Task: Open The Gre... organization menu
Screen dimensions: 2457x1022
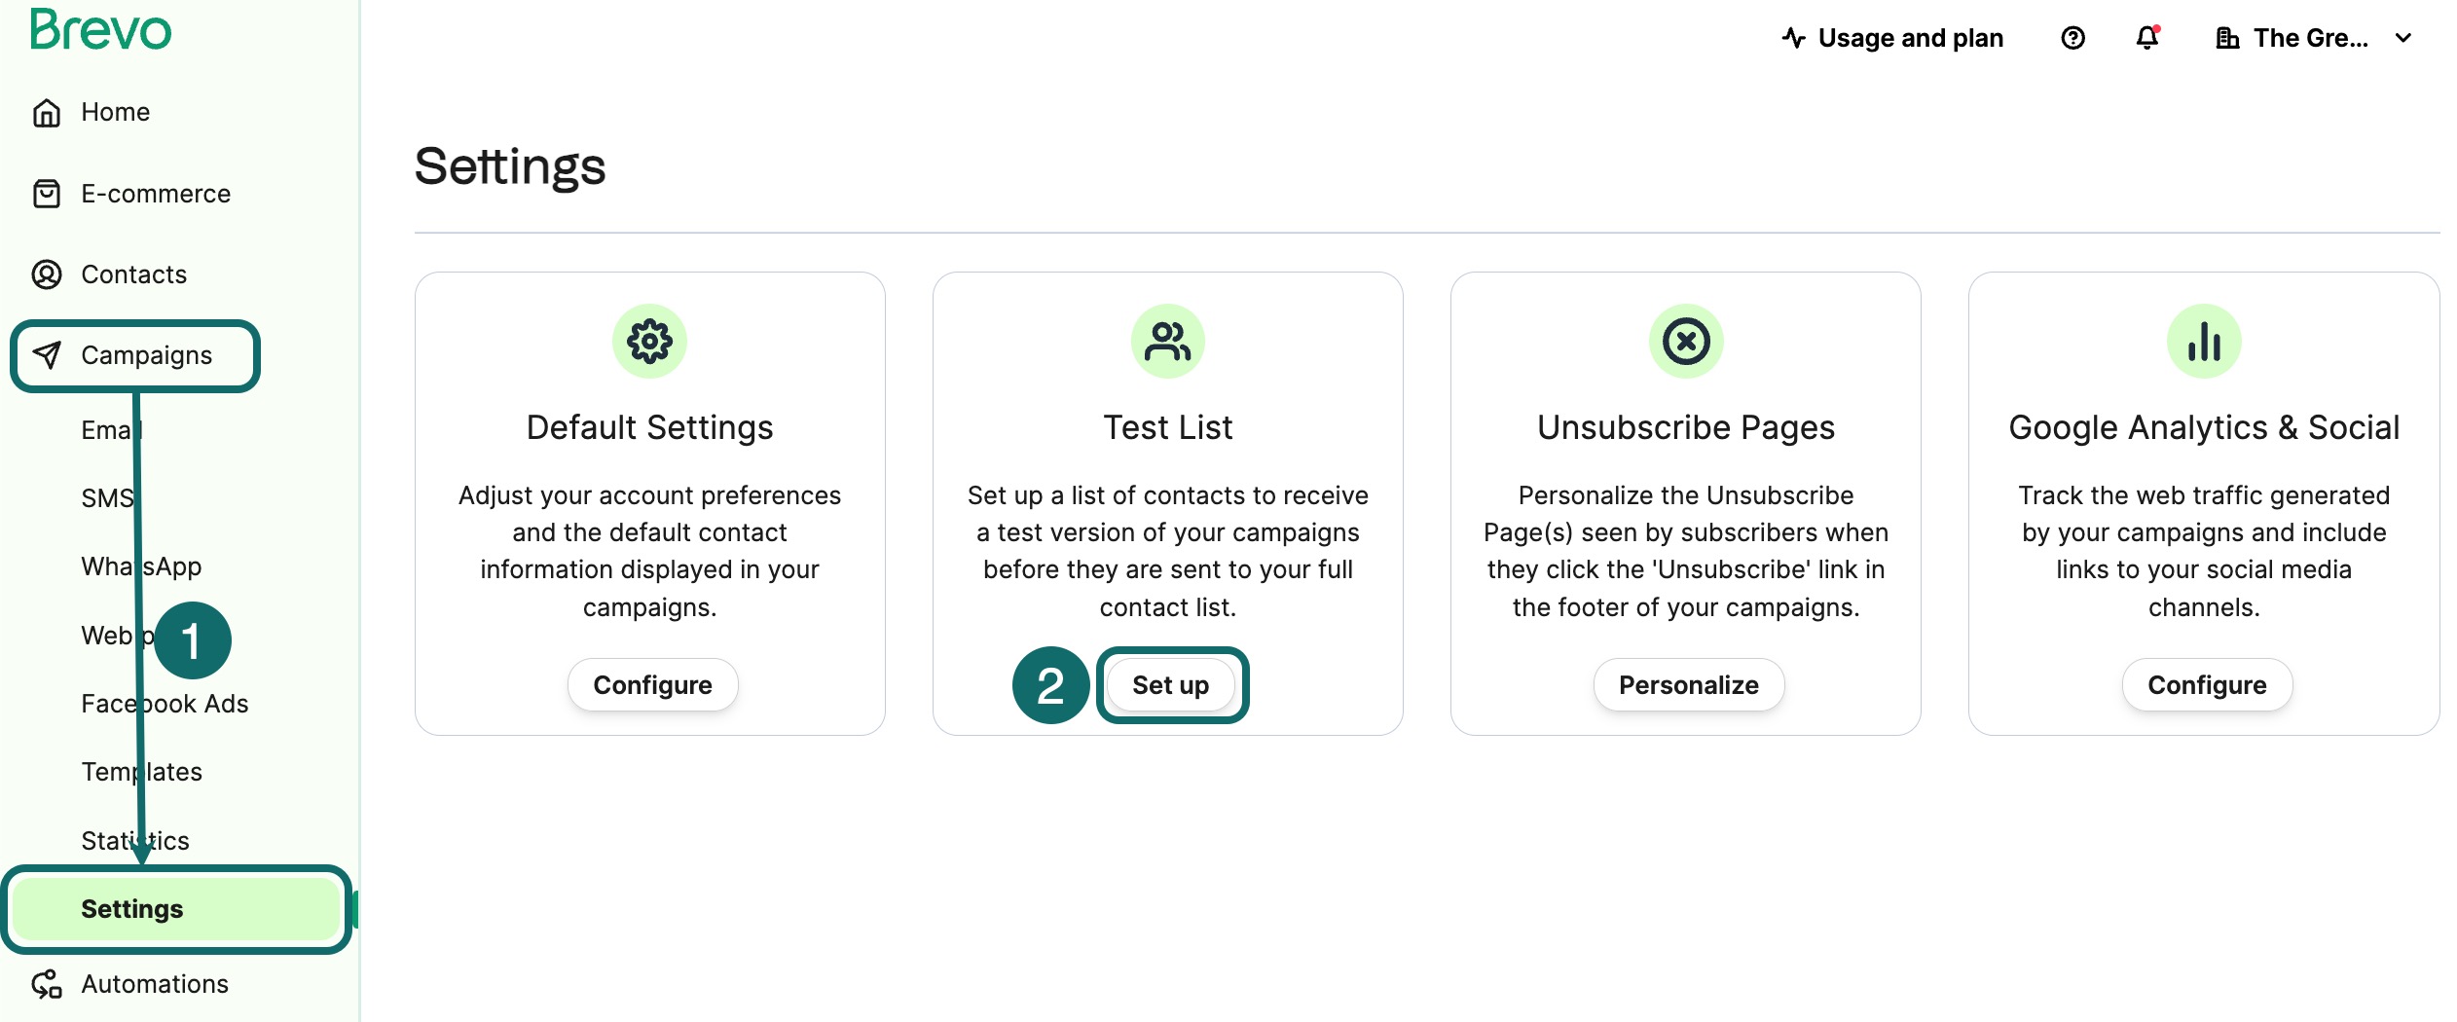Action: point(2309,38)
